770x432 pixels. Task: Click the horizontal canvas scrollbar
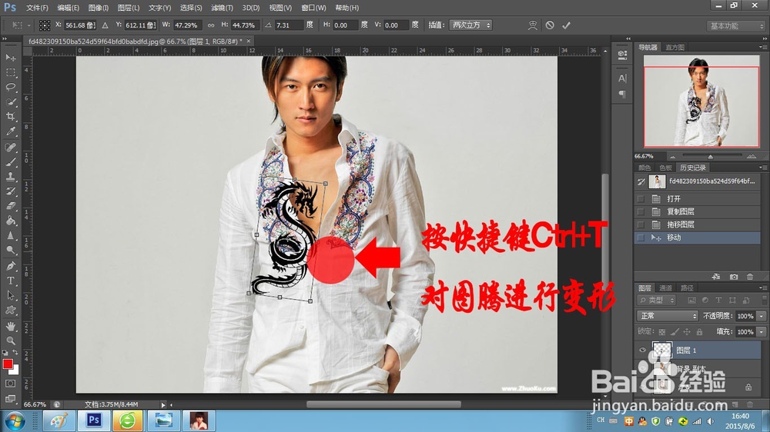pyautogui.click(x=383, y=404)
